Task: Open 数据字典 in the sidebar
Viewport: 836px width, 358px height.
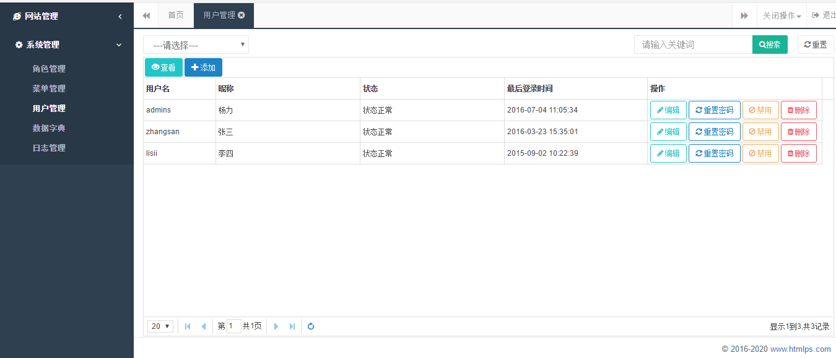Action: (x=49, y=128)
